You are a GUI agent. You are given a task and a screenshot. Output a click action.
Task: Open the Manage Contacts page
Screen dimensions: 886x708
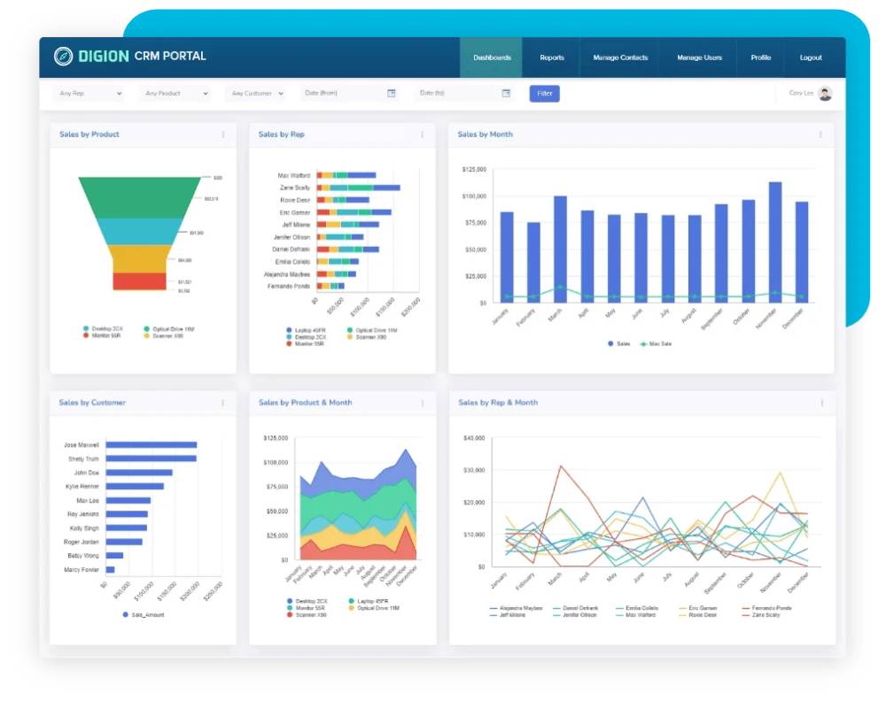(x=622, y=58)
